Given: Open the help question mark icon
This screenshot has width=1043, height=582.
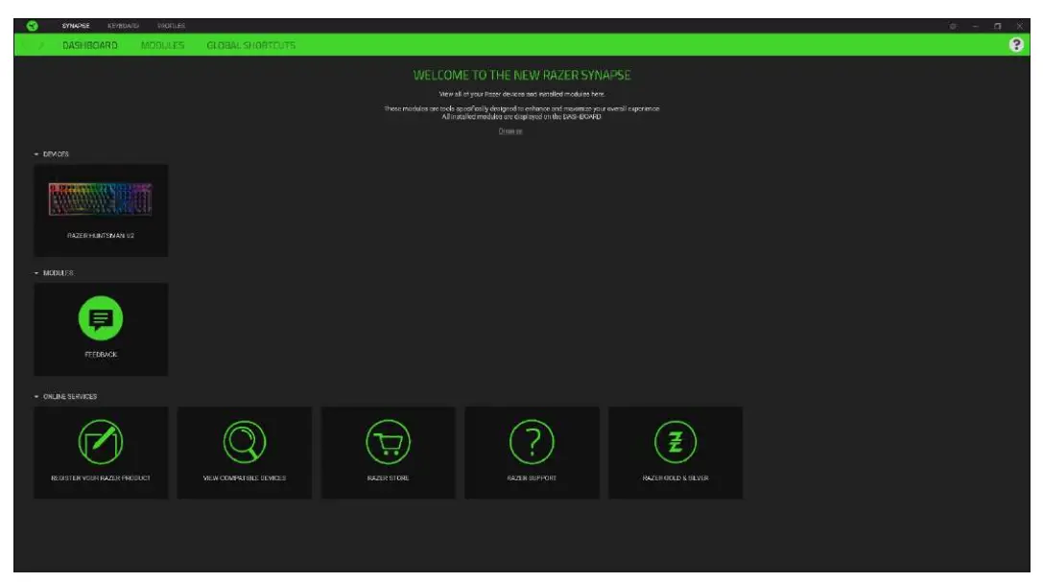Looking at the screenshot, I should click(x=1016, y=44).
